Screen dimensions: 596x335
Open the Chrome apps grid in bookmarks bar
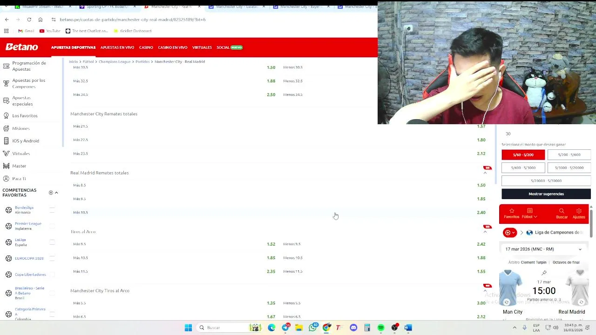[x=6, y=31]
